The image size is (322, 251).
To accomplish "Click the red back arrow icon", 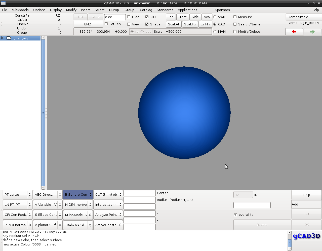I will click(294, 32).
